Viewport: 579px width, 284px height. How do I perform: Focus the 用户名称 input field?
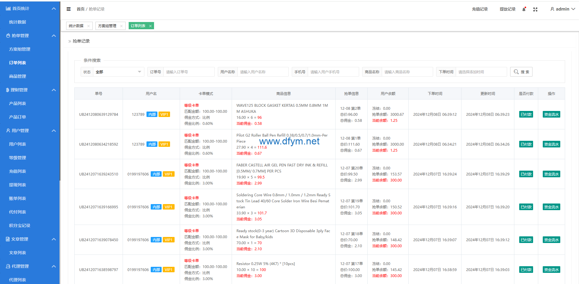click(x=263, y=72)
